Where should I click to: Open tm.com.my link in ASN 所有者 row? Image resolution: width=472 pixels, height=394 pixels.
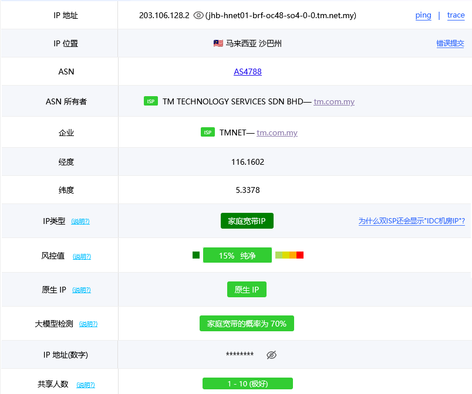[x=334, y=101]
